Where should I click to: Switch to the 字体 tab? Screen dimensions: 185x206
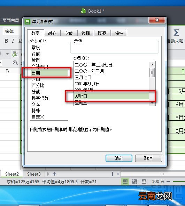pyautogui.click(x=69, y=33)
